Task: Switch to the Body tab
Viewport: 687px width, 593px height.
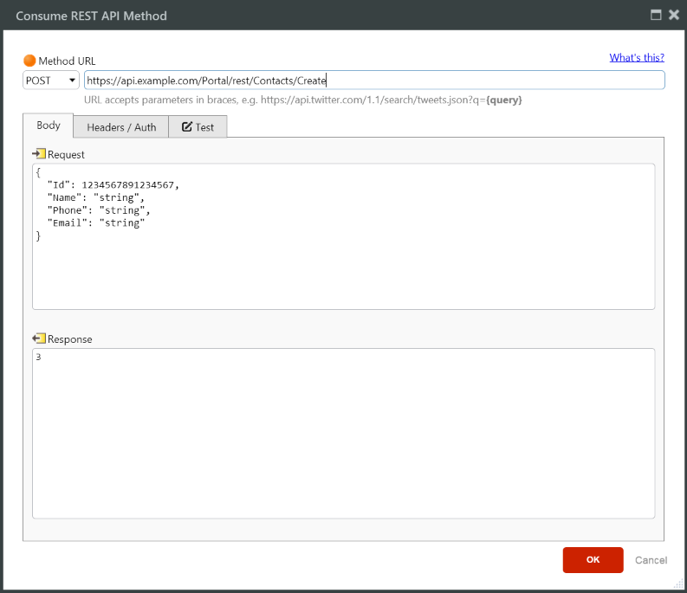Action: point(49,126)
